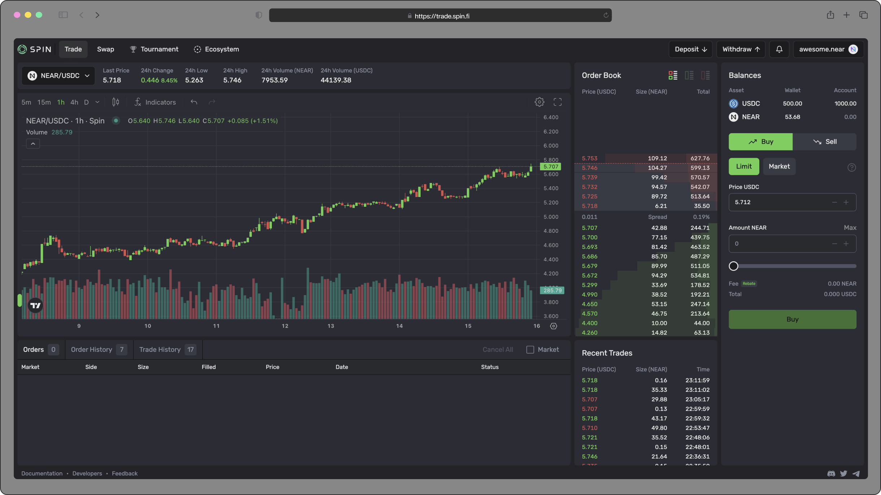
Task: Open Spin Twitter link
Action: click(x=843, y=473)
